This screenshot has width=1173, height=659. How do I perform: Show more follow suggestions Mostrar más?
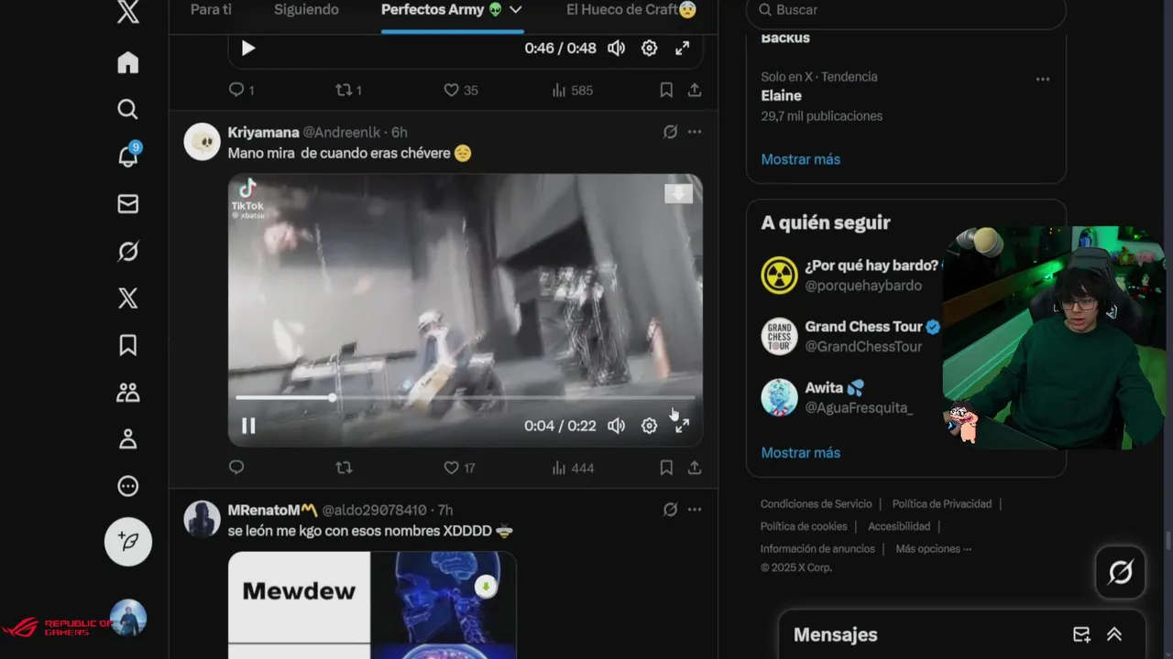coord(800,453)
